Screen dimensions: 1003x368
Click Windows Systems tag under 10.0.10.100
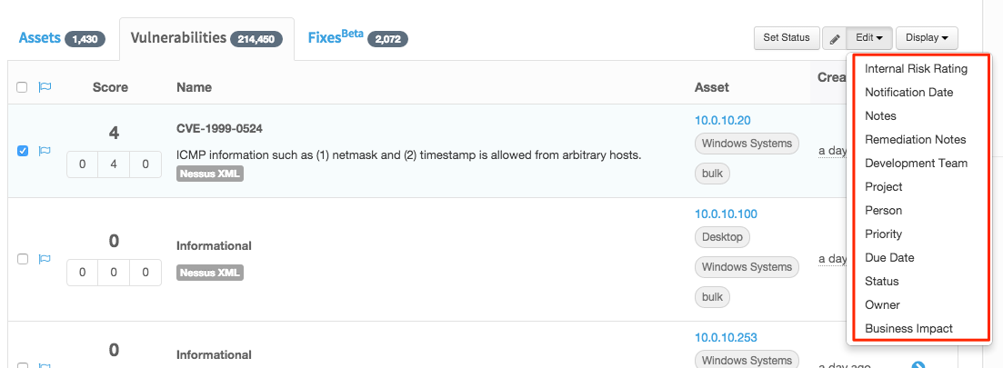click(747, 267)
